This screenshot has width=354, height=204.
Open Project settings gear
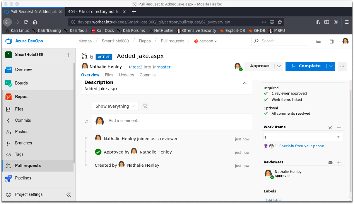coord(9,195)
